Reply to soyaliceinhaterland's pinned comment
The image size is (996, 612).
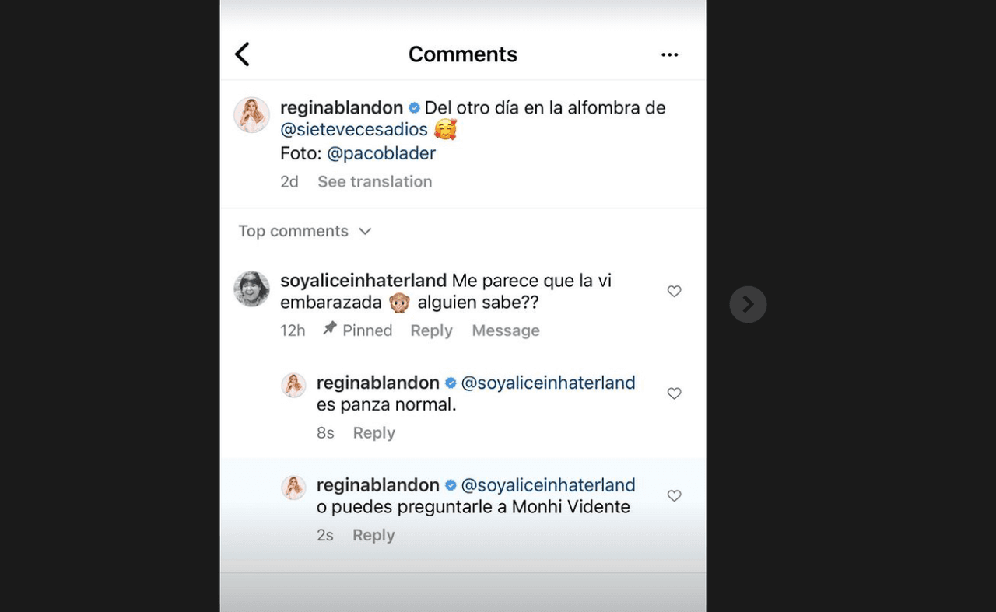tap(431, 330)
